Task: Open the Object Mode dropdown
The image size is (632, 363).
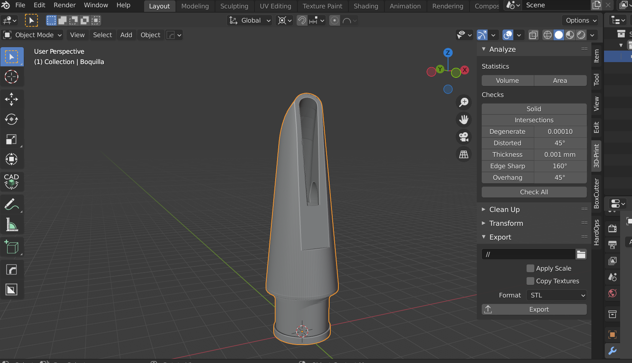Action: [33, 35]
